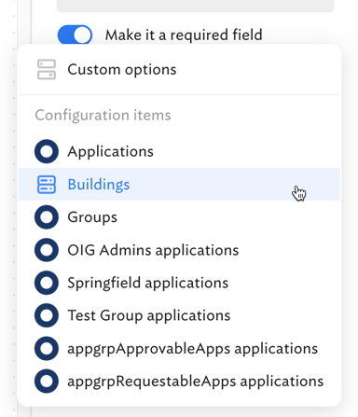This screenshot has width=358, height=417.
Task: Click the ring icon beside Springfield applications
Action: click(x=47, y=283)
